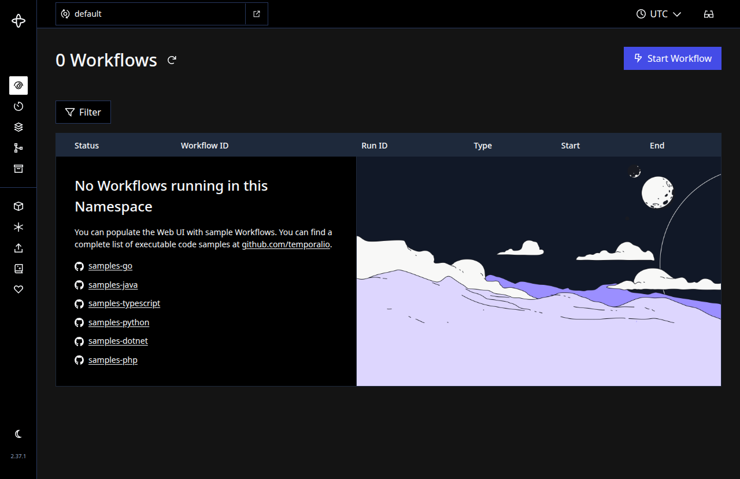740x479 pixels.
Task: Open the Archive section
Action: (18, 169)
